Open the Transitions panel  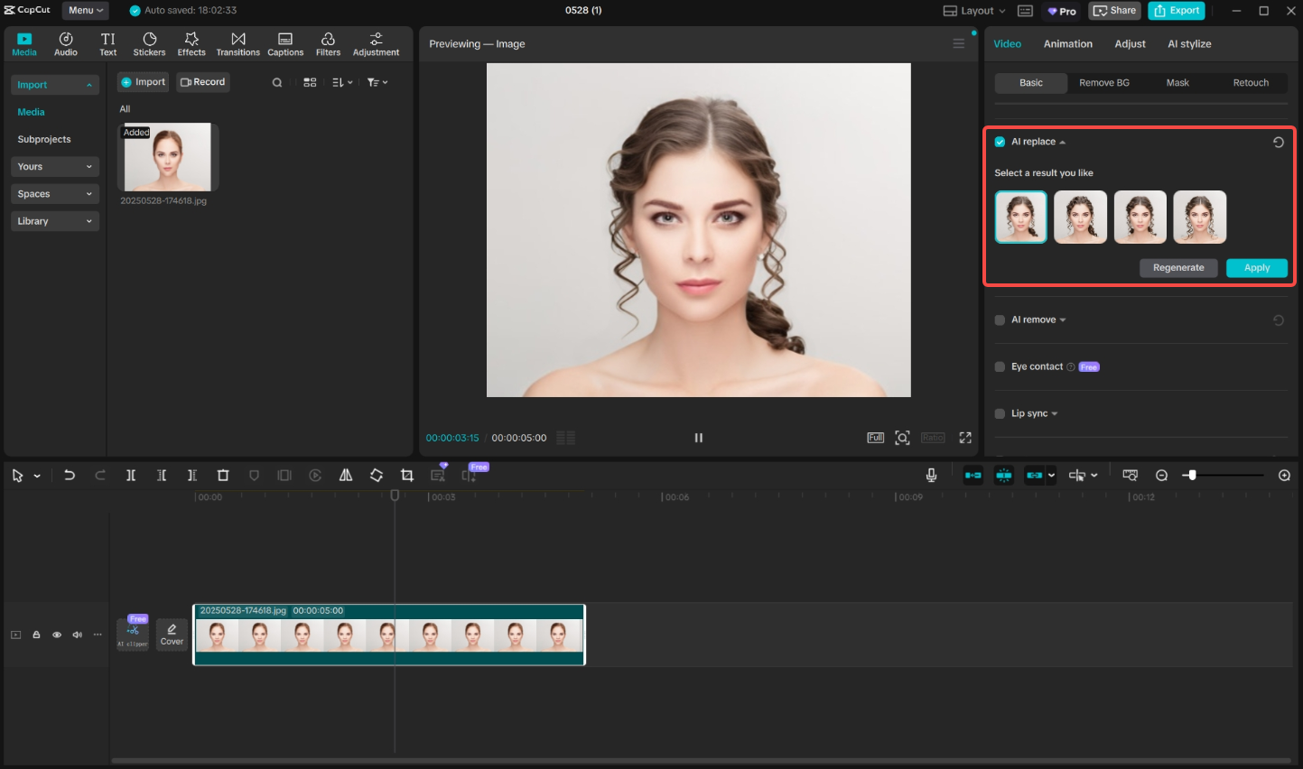tap(237, 43)
